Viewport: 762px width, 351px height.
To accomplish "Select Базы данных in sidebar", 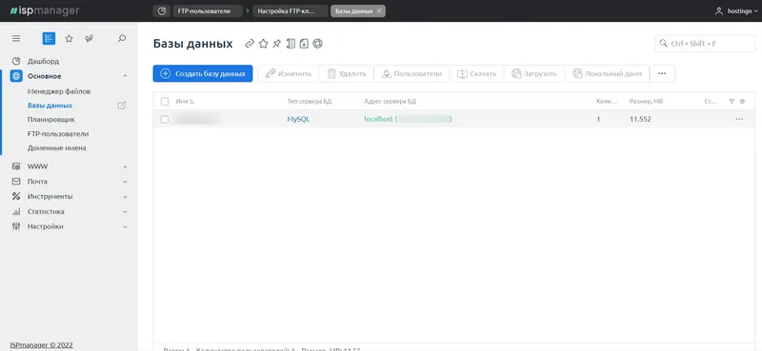I will [x=50, y=106].
